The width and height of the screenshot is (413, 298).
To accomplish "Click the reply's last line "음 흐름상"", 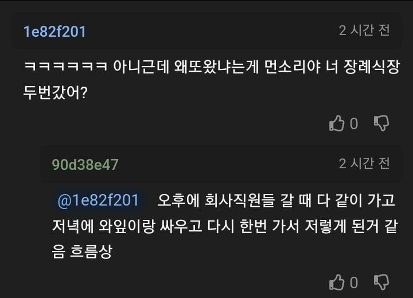I will (x=81, y=251).
